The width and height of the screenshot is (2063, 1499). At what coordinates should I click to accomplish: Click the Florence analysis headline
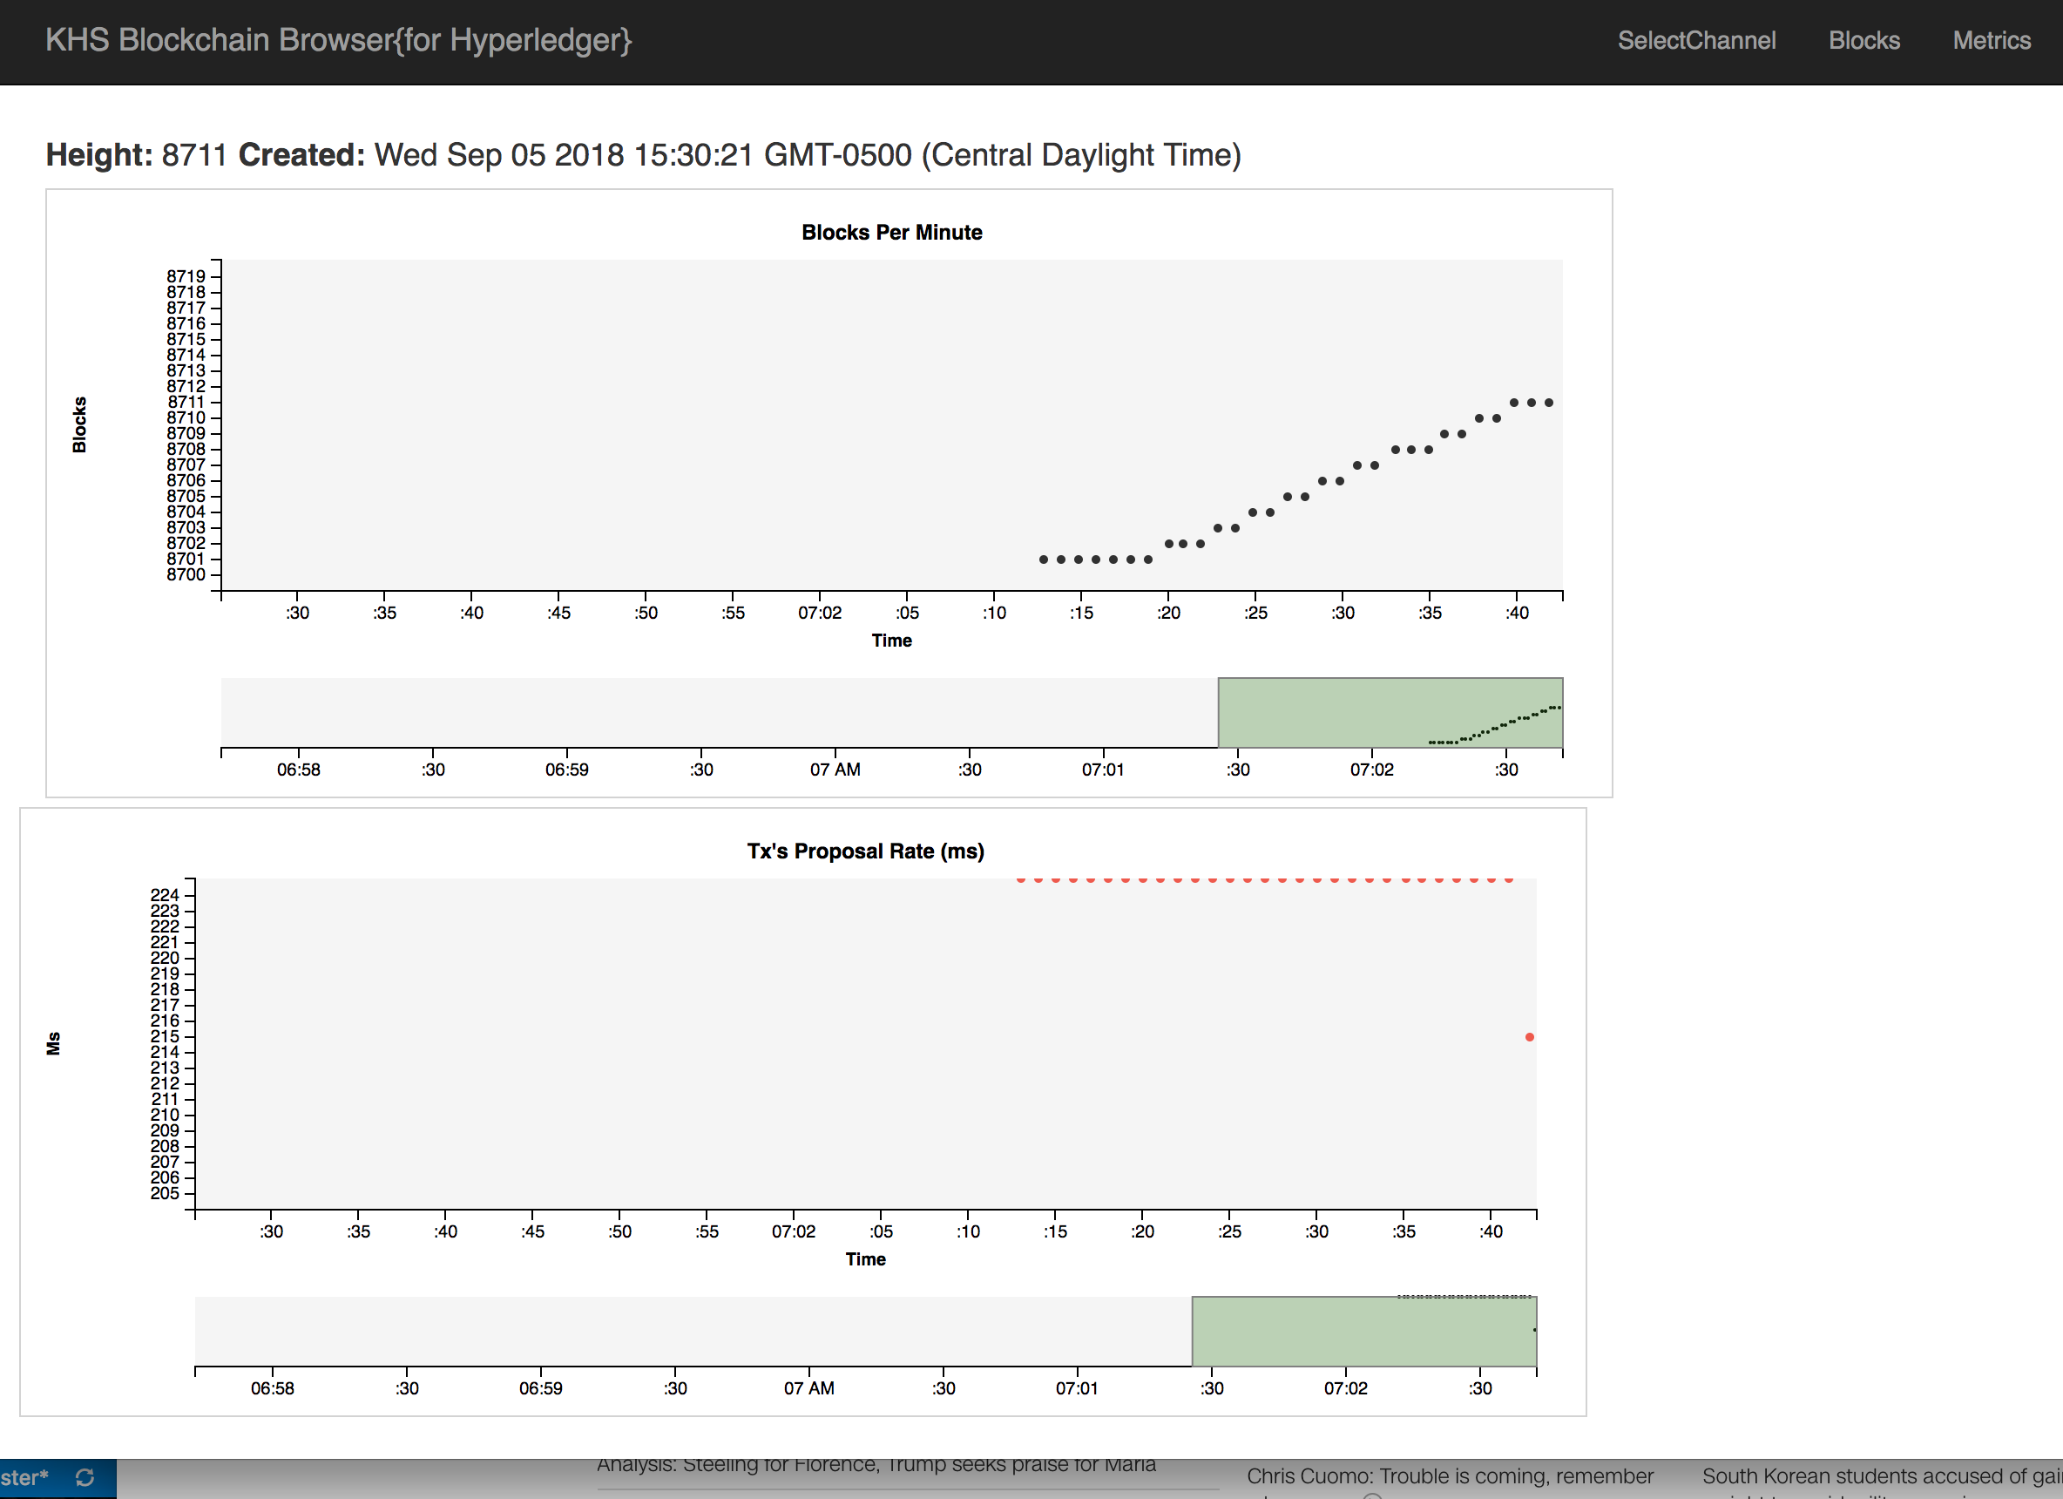[x=875, y=1464]
